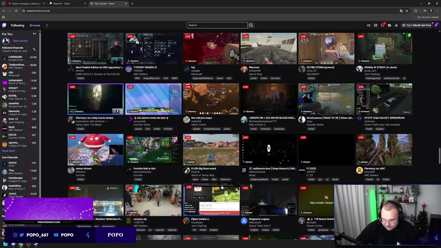Open Chrome apps grid shortcut

click(3, 17)
